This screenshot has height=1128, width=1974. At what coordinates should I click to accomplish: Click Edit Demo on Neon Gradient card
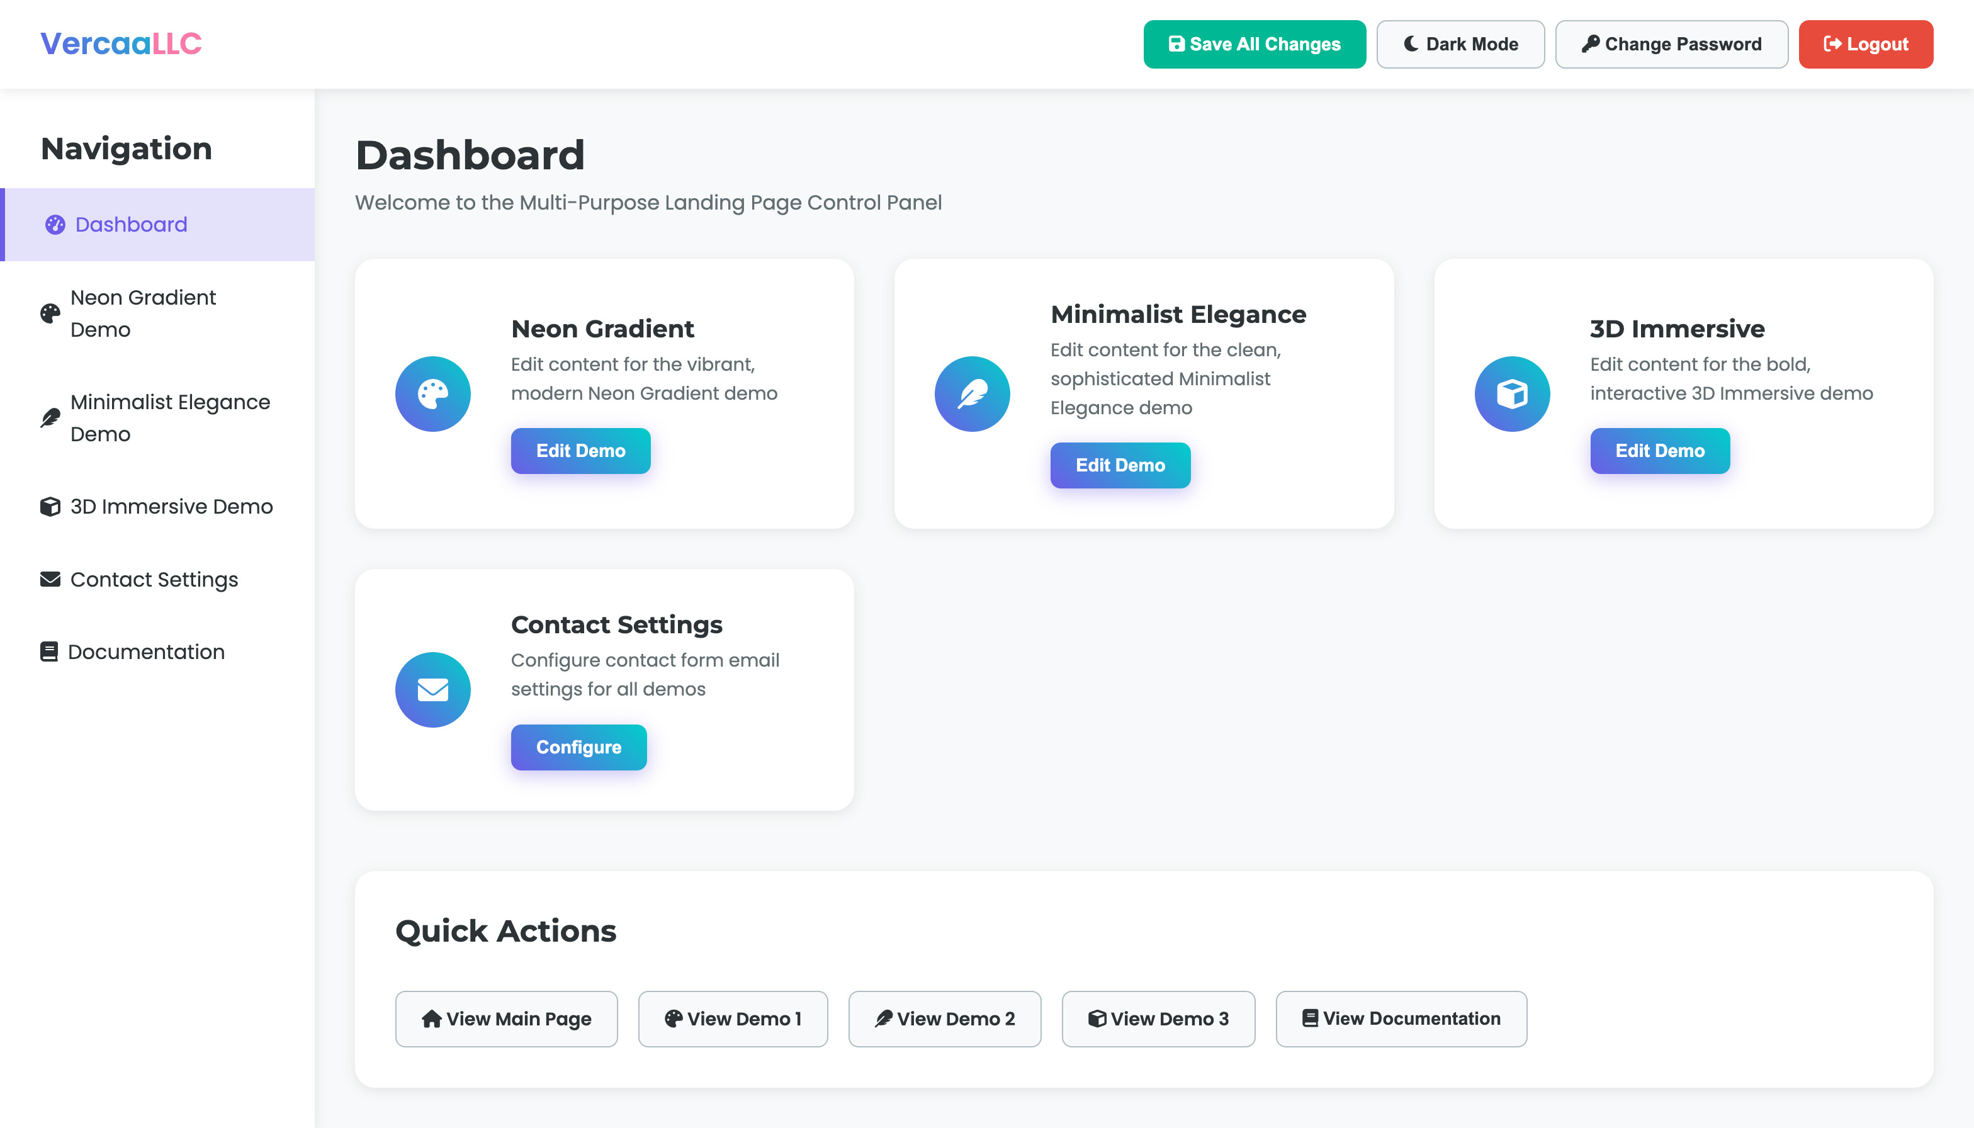point(581,451)
